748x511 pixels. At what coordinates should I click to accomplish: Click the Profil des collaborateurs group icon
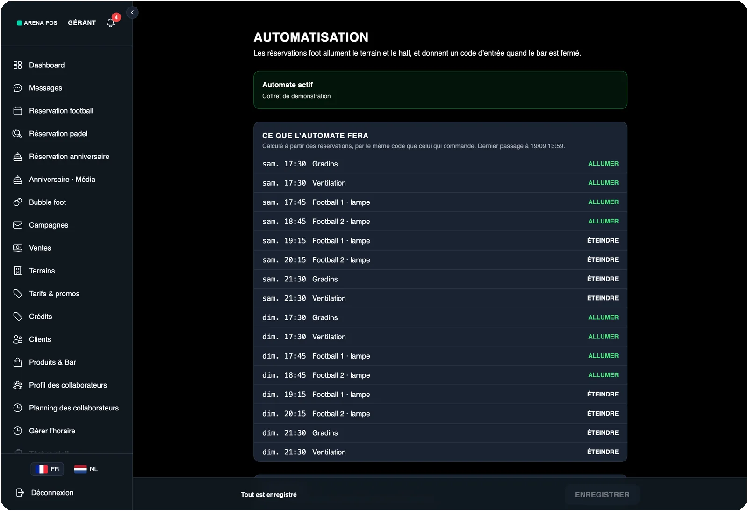point(18,385)
